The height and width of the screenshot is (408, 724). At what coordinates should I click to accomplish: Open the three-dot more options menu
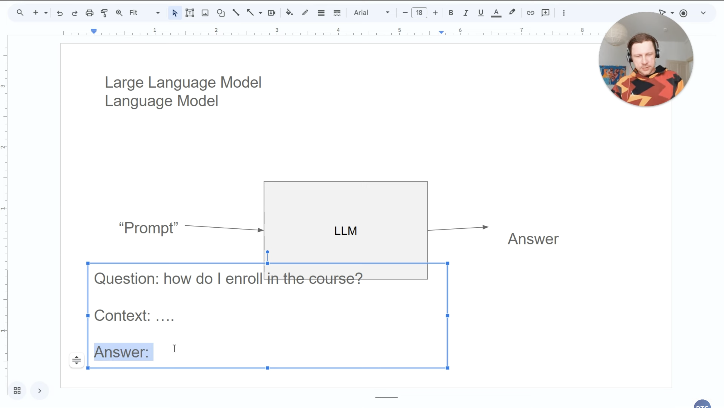tap(564, 13)
